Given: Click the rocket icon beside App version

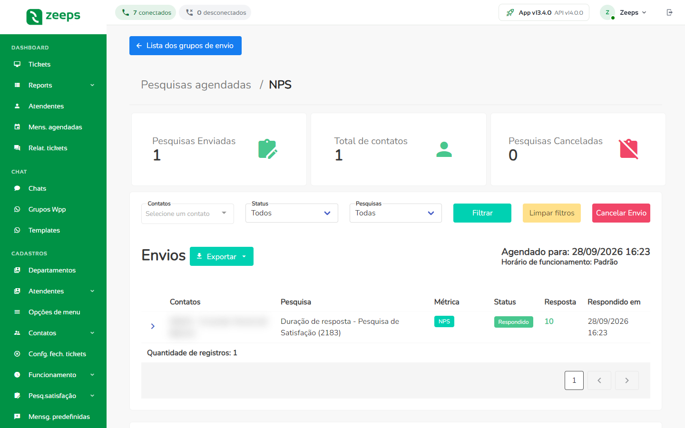Looking at the screenshot, I should tap(510, 13).
